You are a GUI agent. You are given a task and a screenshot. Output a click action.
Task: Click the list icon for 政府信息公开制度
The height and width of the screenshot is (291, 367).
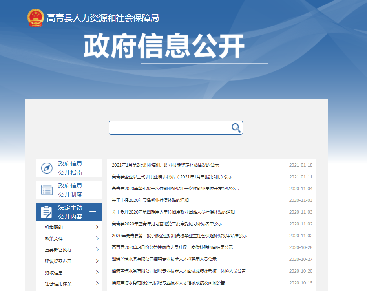[47, 190]
